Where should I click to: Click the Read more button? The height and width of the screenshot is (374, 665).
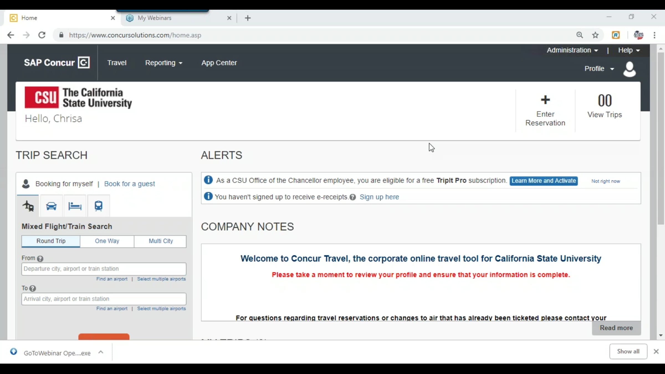click(616, 328)
